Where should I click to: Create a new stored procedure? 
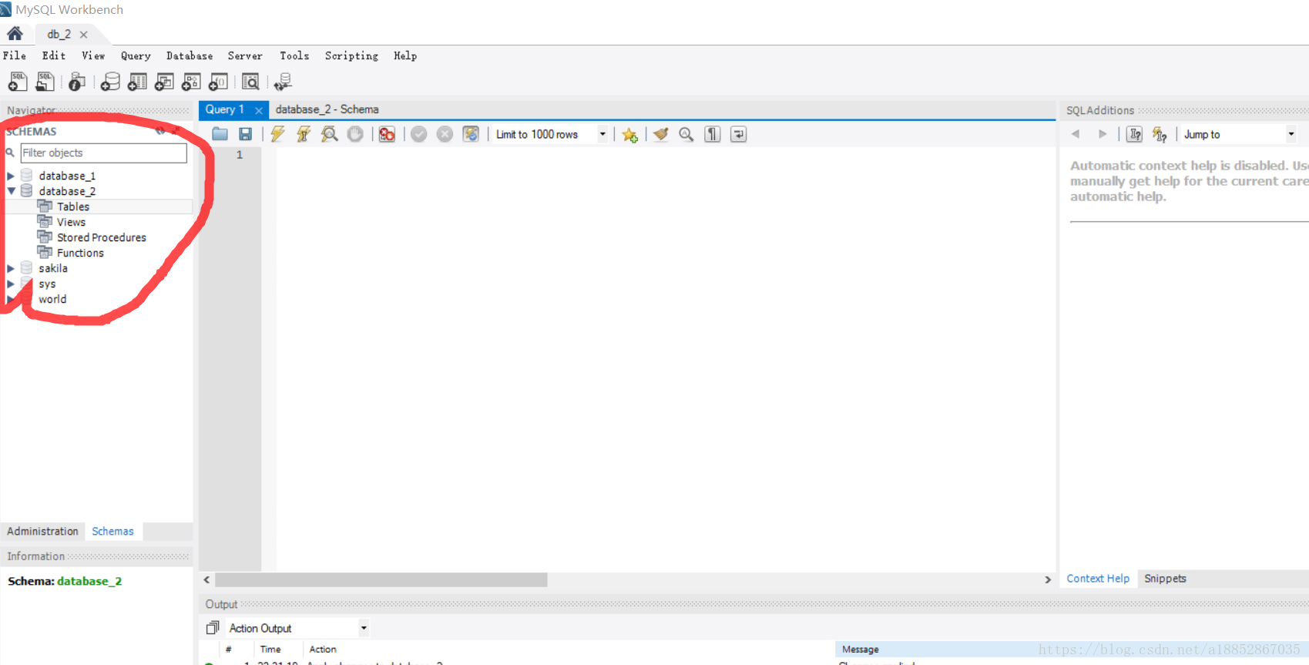click(x=191, y=81)
